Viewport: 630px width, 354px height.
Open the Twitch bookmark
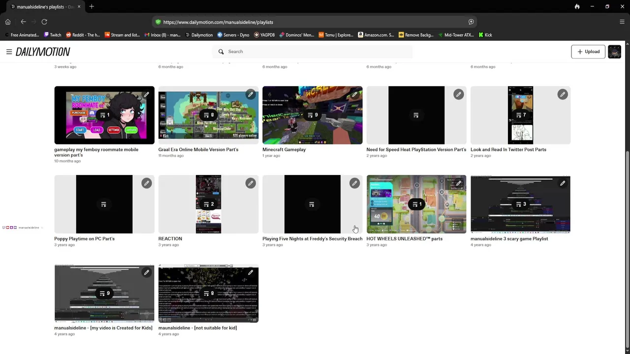[53, 35]
